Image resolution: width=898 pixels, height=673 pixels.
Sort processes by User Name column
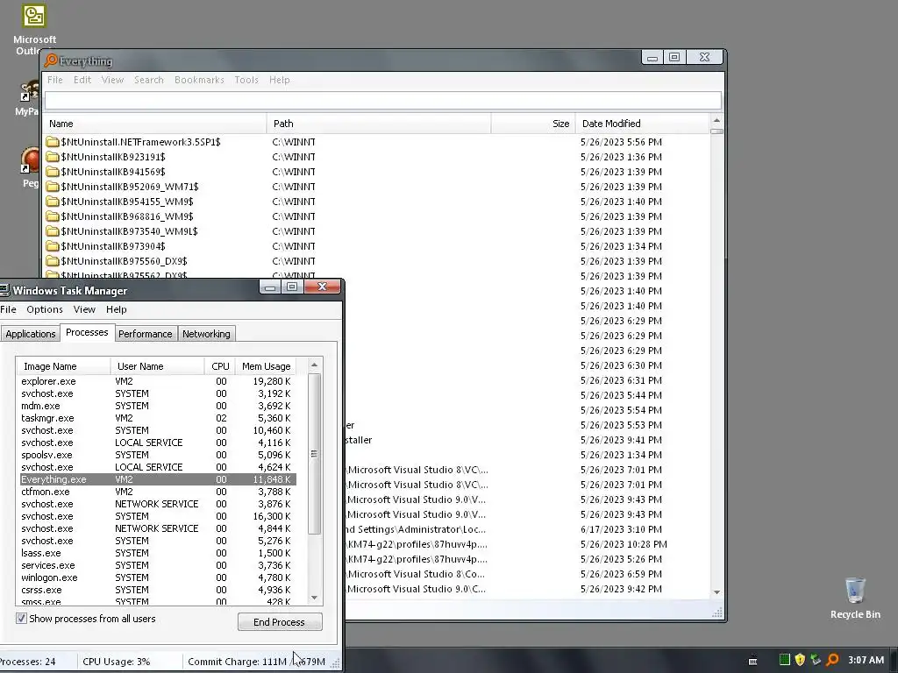[x=157, y=365]
